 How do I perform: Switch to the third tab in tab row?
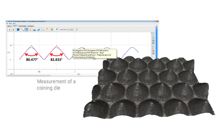click(23, 26)
